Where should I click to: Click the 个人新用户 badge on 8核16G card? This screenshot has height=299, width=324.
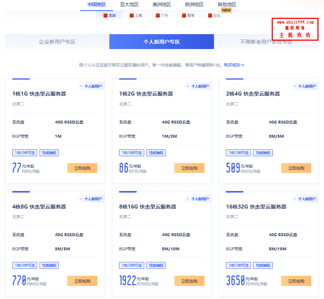click(x=198, y=199)
